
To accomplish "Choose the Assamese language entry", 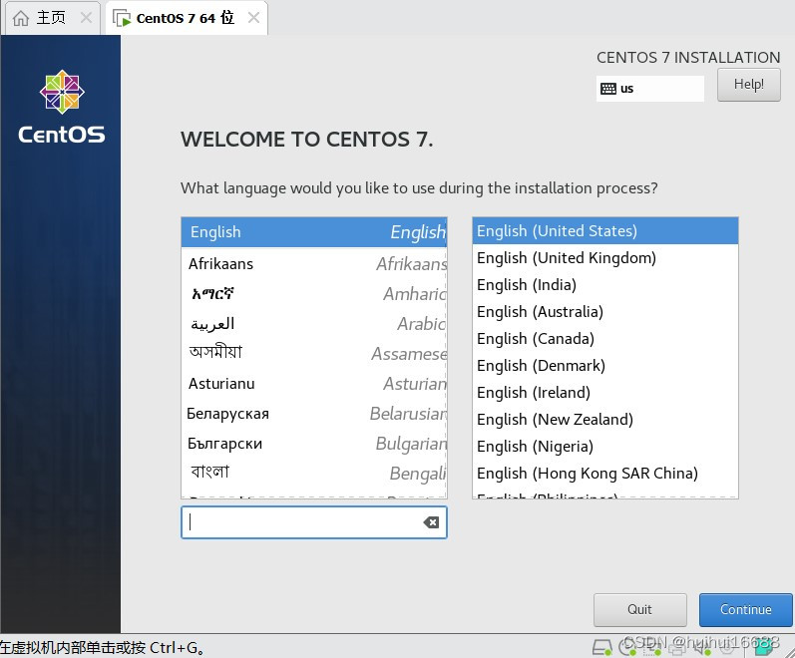I will (314, 353).
